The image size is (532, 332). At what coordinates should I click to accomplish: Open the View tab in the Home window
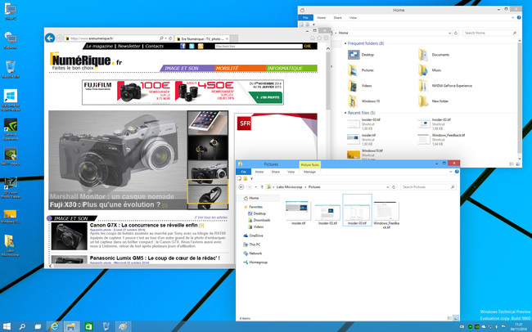point(353,18)
